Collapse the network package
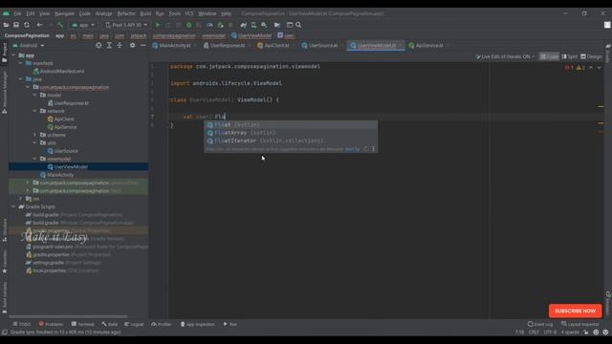The height and width of the screenshot is (344, 612). pos(35,111)
